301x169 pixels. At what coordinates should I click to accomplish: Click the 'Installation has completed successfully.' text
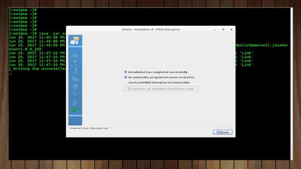[x=158, y=72]
